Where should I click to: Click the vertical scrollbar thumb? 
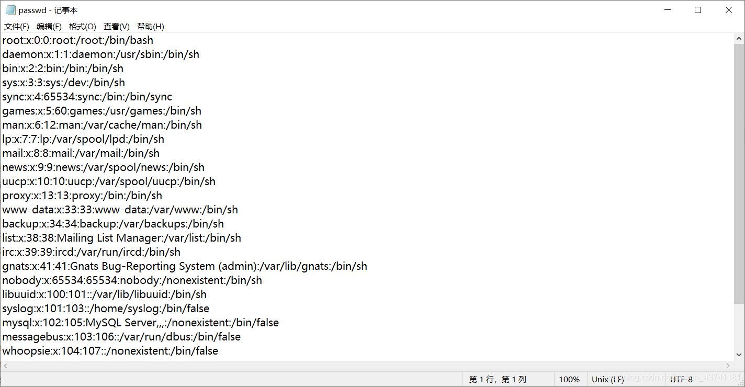(739, 174)
